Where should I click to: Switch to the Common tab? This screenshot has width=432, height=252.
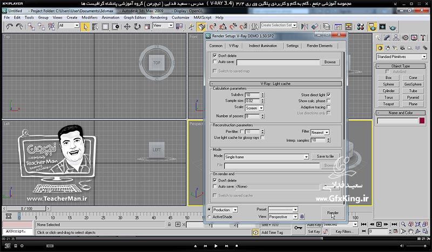pos(215,46)
